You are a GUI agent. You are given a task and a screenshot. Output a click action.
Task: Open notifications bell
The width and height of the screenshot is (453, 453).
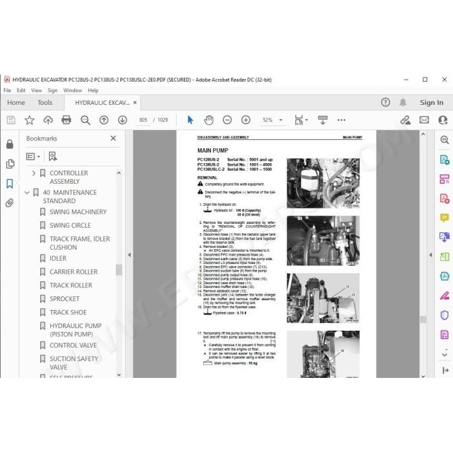click(403, 102)
